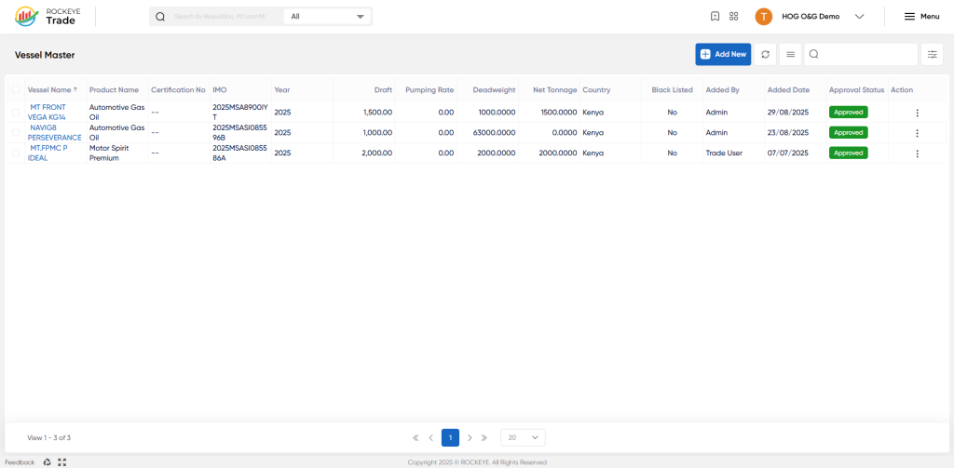Click Trade User in Added By column
Screen dimensions: 954x468
724,154
